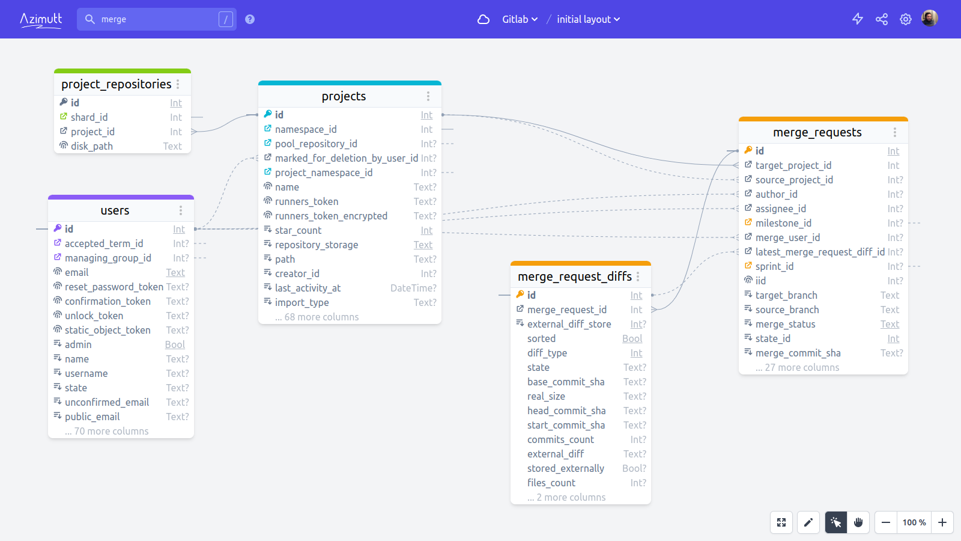Expand 70 more columns in users
This screenshot has width=961, height=541.
pos(106,431)
